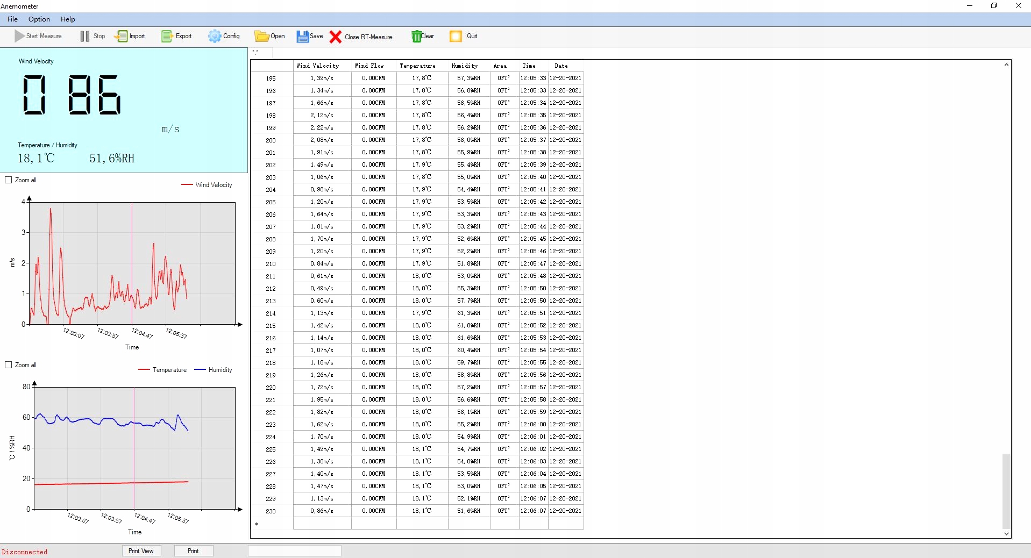Click wind velocity cell 2,22m/s in row 199
This screenshot has height=558, width=1031.
tap(322, 128)
